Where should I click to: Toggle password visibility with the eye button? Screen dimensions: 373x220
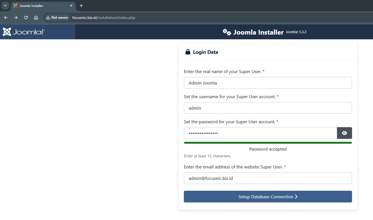click(x=344, y=133)
